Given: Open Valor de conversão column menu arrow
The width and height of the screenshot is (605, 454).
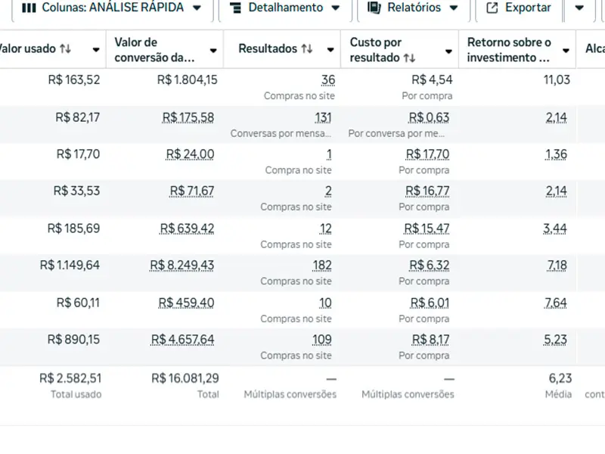Looking at the screenshot, I should [x=213, y=50].
